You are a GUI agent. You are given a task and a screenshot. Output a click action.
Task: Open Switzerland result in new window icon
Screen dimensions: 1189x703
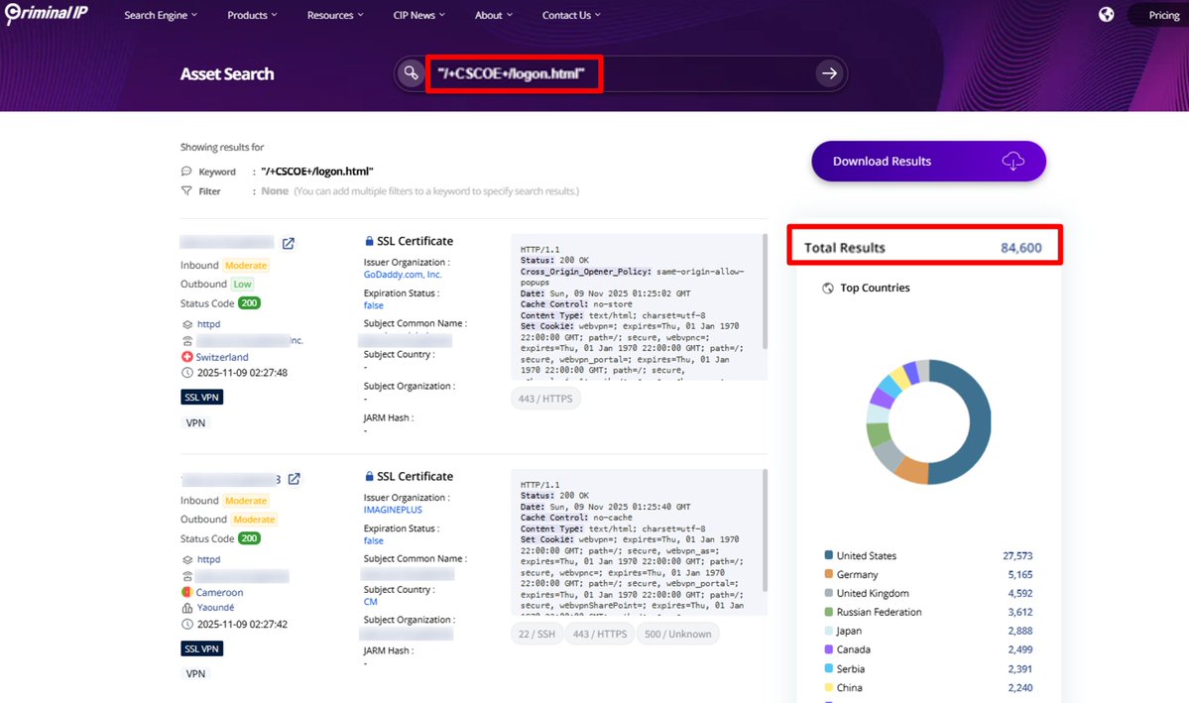(289, 244)
